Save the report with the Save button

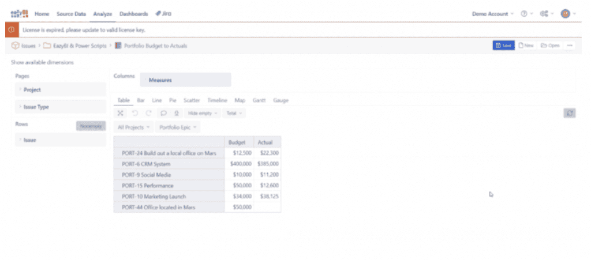click(503, 46)
